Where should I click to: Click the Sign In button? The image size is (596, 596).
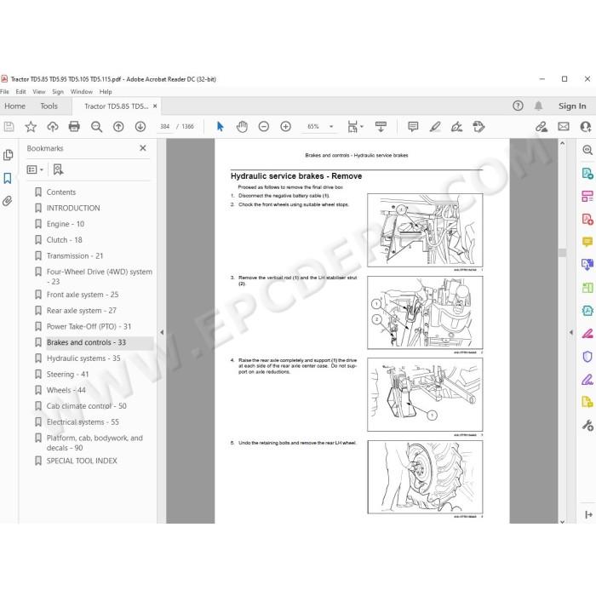click(572, 106)
